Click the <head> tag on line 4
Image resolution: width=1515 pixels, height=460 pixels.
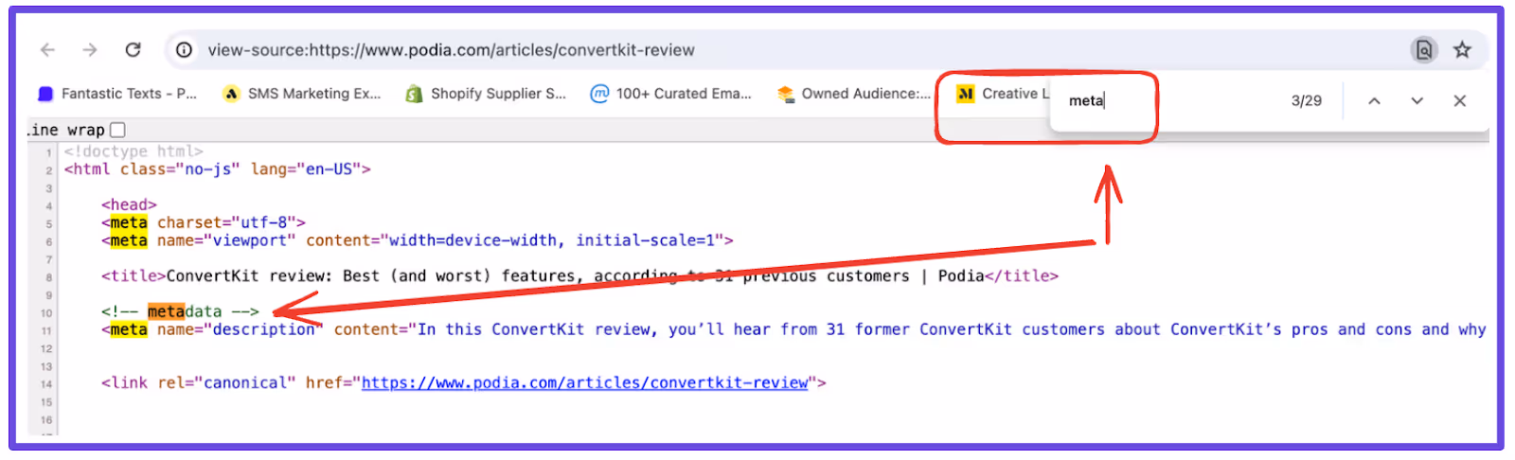[129, 204]
